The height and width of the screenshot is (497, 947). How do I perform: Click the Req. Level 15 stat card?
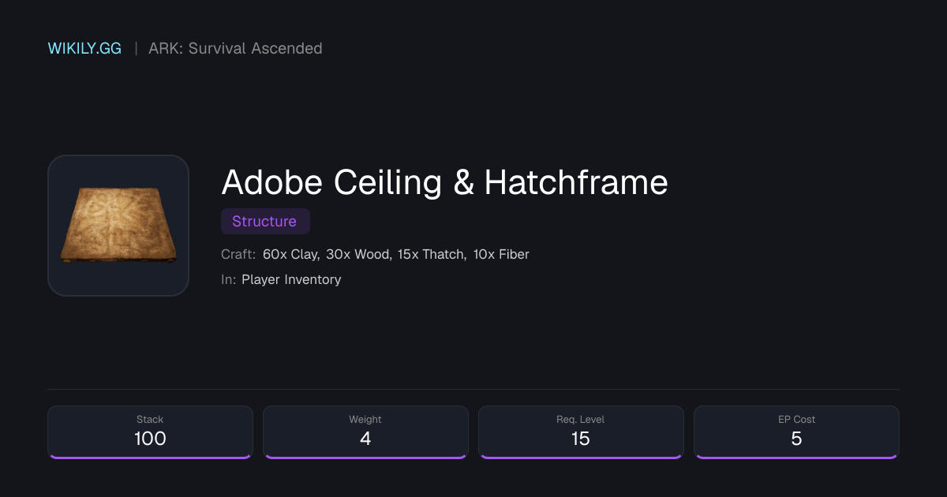click(x=581, y=432)
